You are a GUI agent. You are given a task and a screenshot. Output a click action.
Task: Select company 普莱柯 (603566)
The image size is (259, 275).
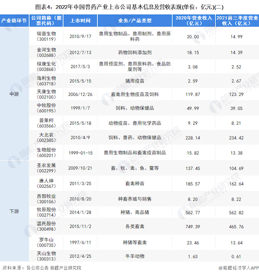pos(46,123)
